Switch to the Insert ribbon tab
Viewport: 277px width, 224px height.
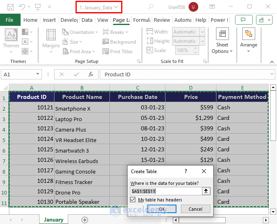click(49, 20)
